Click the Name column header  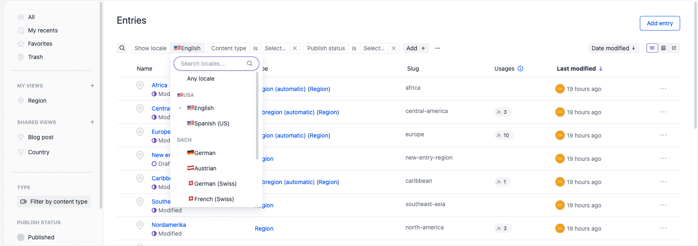(145, 69)
